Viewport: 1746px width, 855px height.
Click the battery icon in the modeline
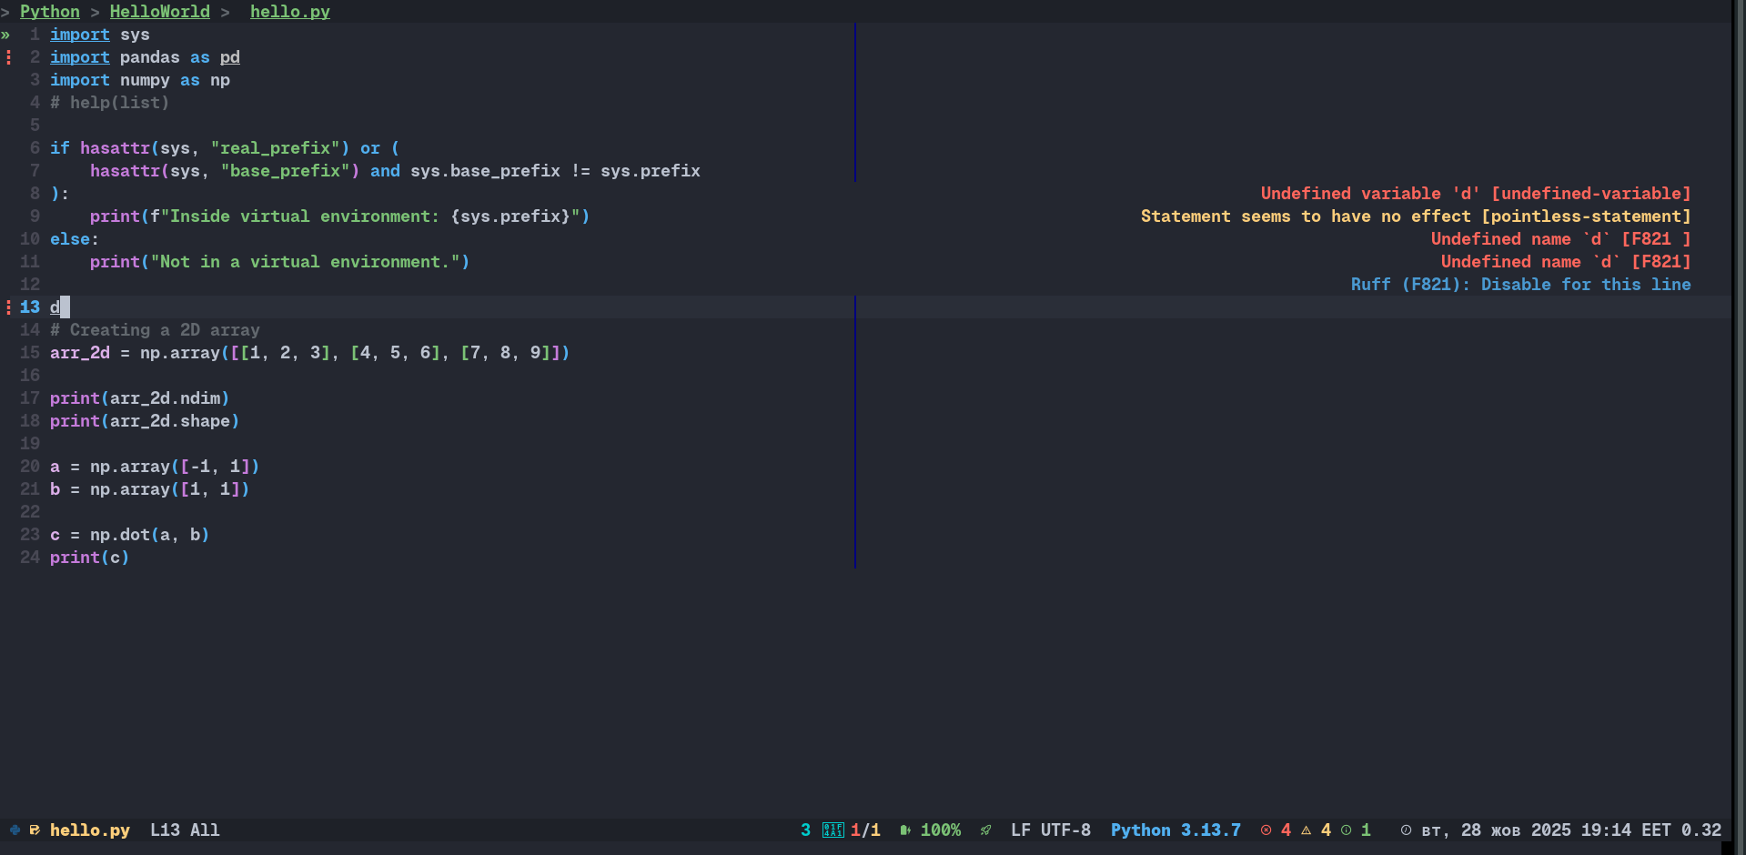click(x=904, y=830)
